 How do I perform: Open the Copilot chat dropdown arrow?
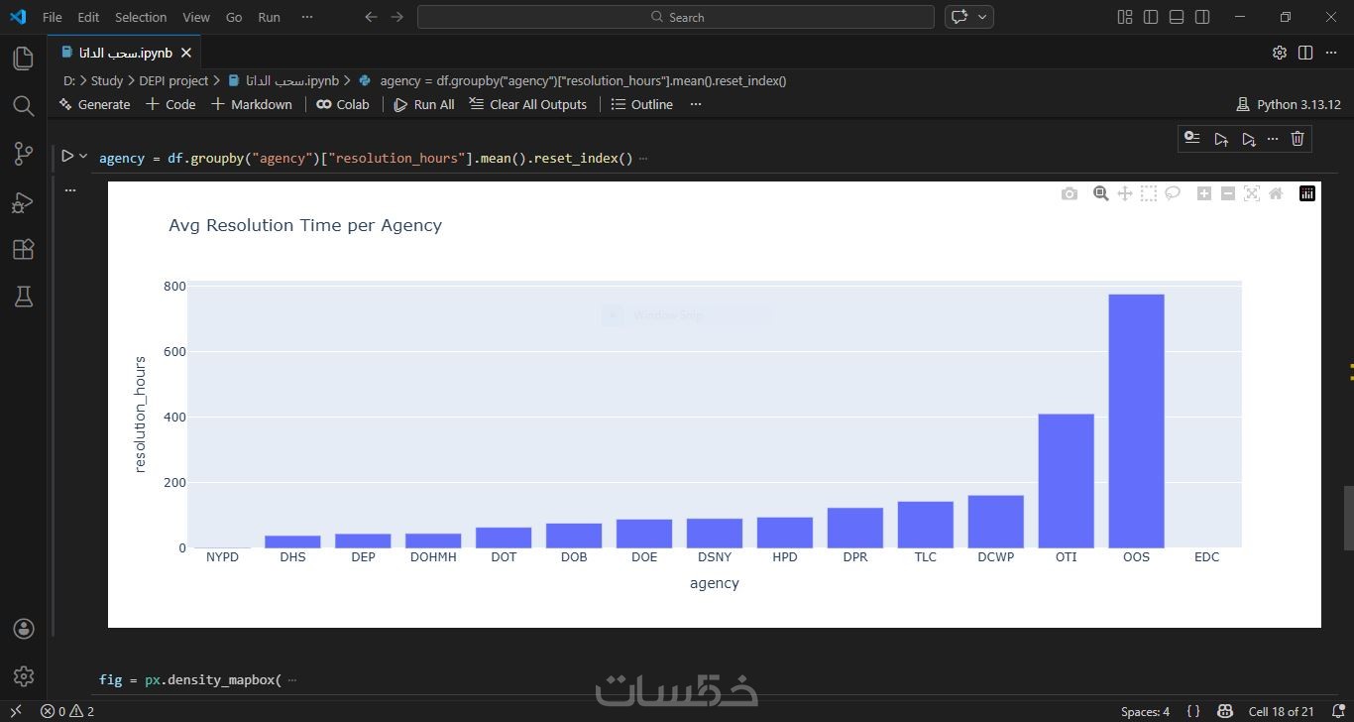983,17
